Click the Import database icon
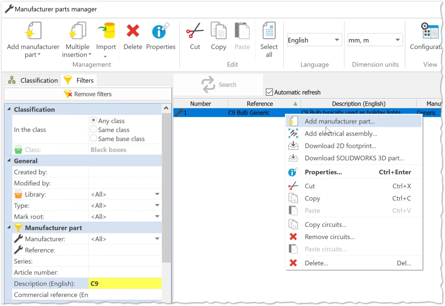This screenshot has width=445, height=306. pos(106,32)
